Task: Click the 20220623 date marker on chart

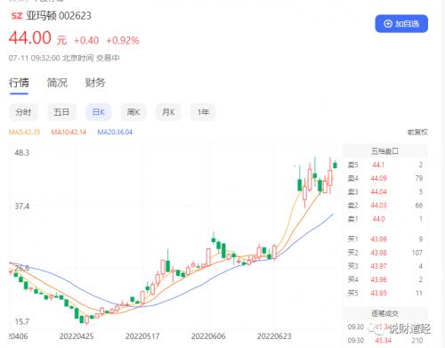Action: tap(274, 336)
